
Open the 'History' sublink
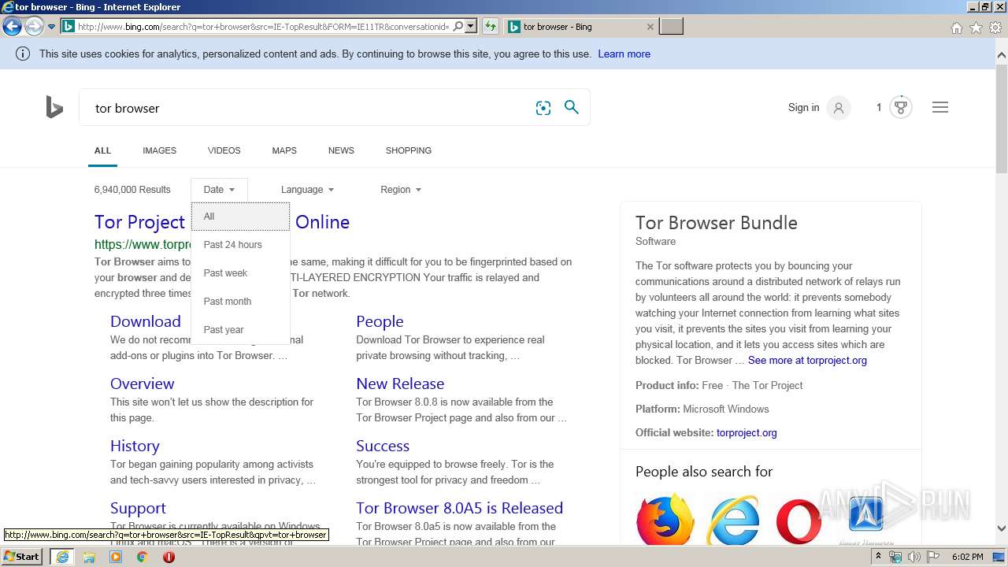135,446
